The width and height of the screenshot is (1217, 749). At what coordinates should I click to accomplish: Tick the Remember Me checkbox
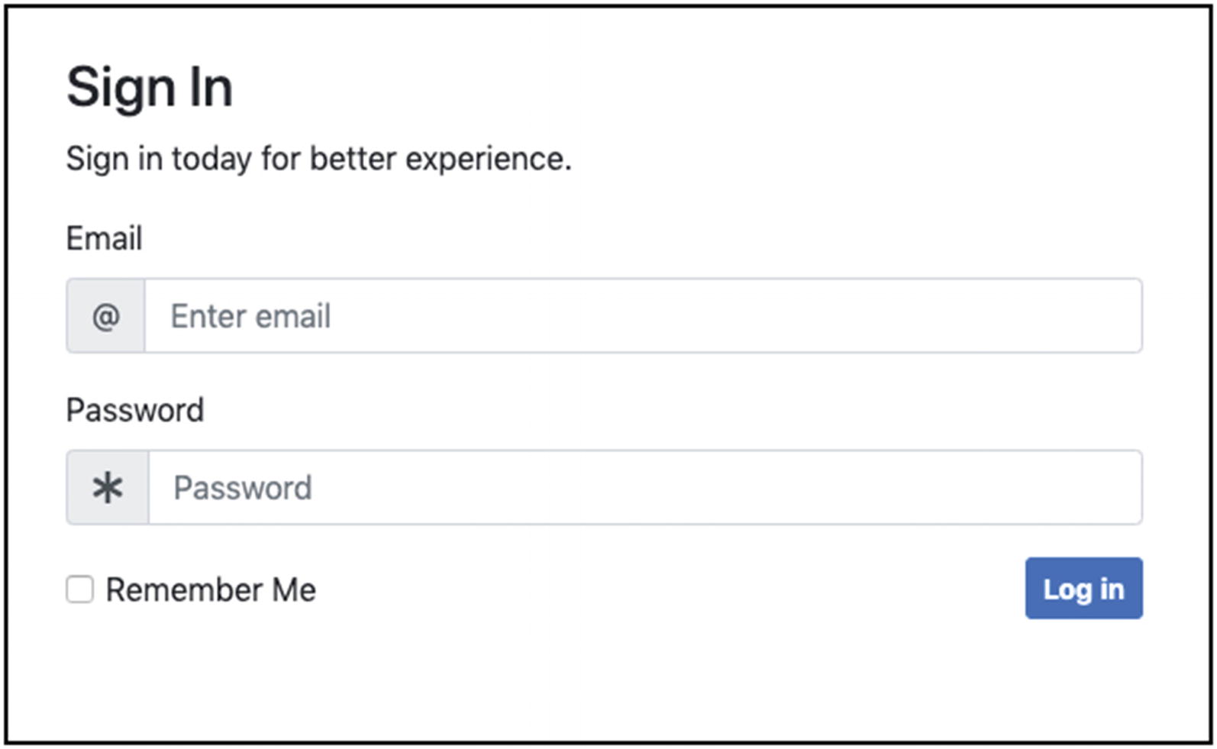79,589
